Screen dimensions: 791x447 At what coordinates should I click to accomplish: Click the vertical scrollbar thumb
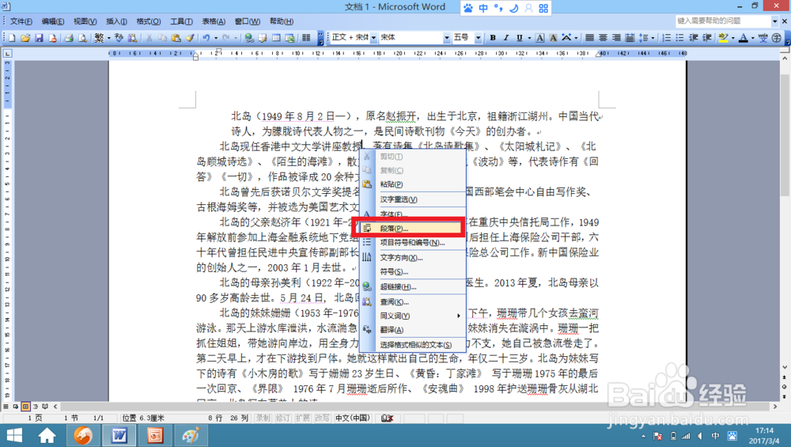coord(785,135)
